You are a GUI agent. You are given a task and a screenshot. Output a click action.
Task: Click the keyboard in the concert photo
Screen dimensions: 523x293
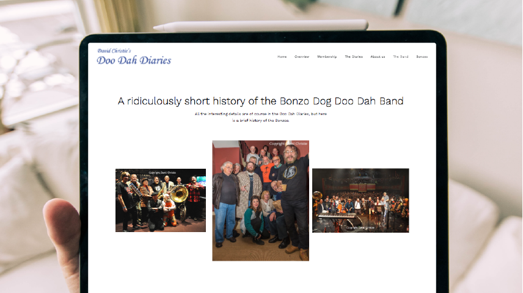337,216
